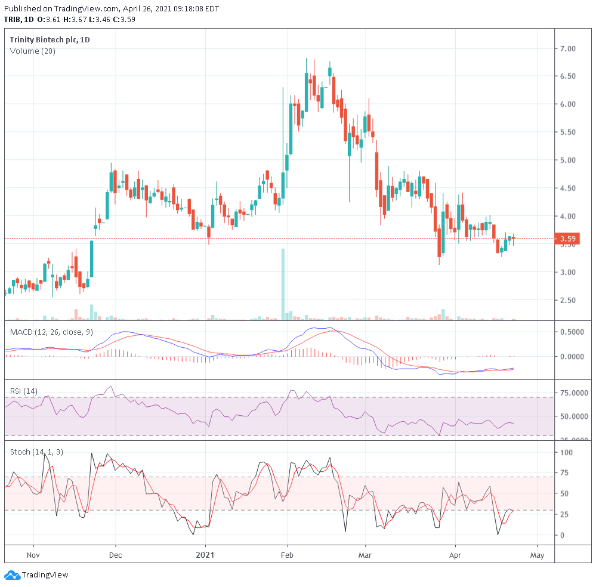Click the MACD 0.5000 axis label
The width and height of the screenshot is (596, 587).
(x=572, y=332)
